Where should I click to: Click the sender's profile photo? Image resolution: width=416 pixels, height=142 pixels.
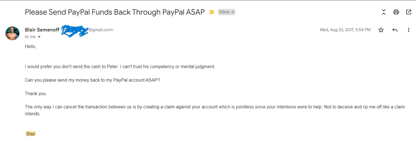pos(12,33)
